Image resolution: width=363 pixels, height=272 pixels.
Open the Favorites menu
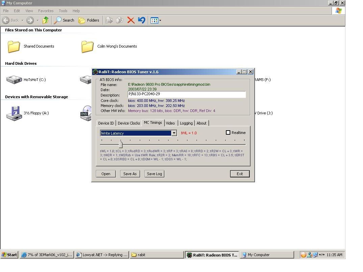click(x=46, y=11)
